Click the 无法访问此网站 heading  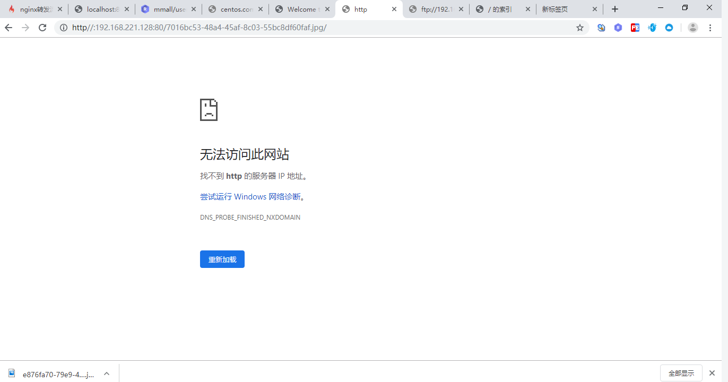pos(245,154)
